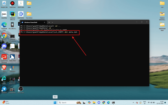168x105 pixels.
Task: Open Discord desktop shortcut
Action: 4,47
